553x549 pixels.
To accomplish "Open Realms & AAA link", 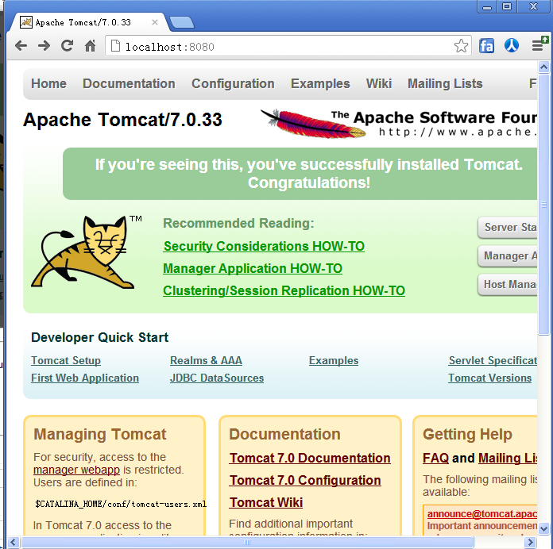I will 206,361.
